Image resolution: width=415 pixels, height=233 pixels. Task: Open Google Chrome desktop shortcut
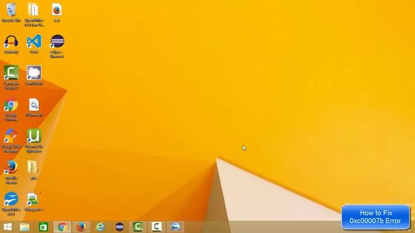click(11, 109)
